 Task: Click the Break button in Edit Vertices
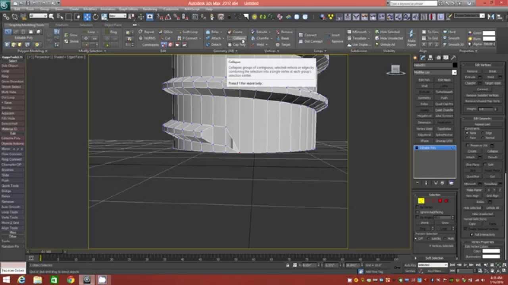[x=492, y=71]
